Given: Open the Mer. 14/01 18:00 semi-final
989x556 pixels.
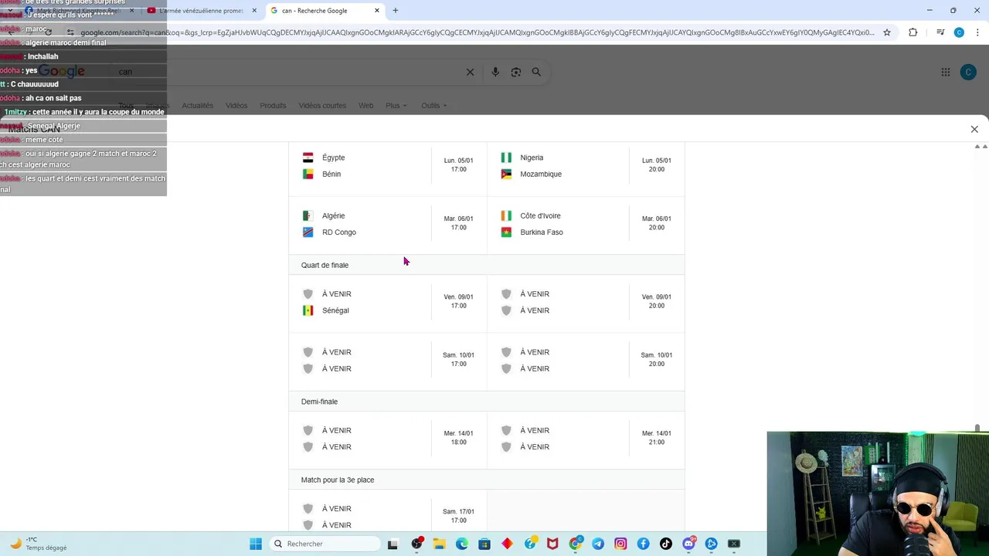Looking at the screenshot, I should tap(388, 439).
